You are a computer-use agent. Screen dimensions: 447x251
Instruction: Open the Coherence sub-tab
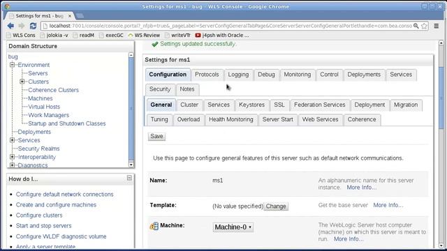(362, 119)
